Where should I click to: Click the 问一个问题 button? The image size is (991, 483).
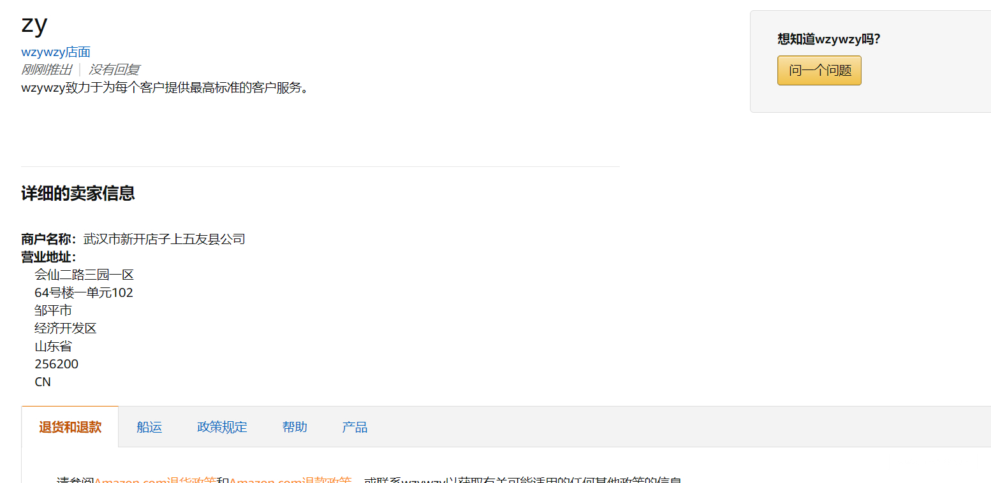[819, 70]
